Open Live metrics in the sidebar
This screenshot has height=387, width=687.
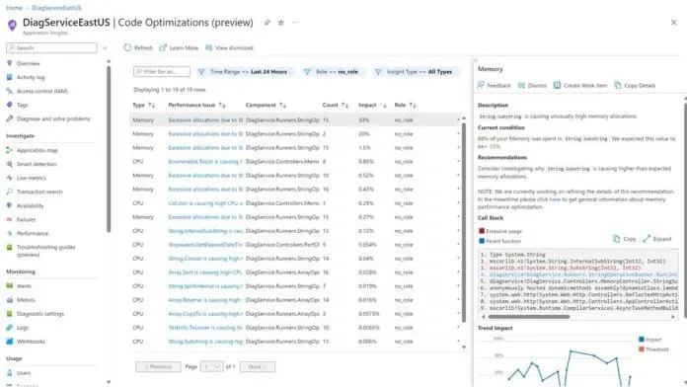point(27,178)
